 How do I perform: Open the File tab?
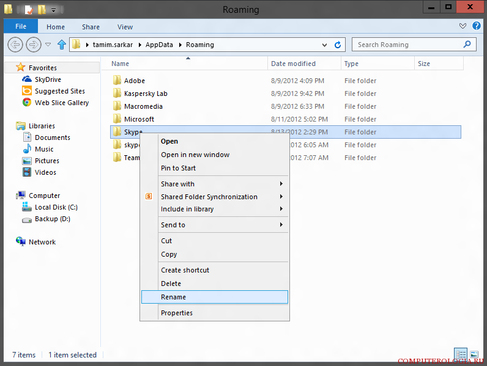click(21, 26)
